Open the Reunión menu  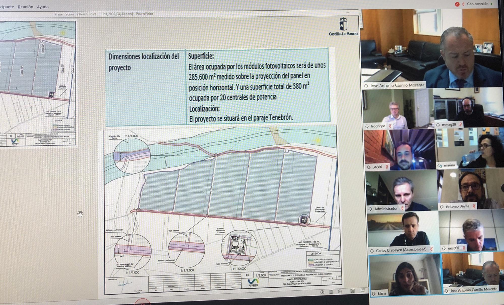tap(25, 7)
